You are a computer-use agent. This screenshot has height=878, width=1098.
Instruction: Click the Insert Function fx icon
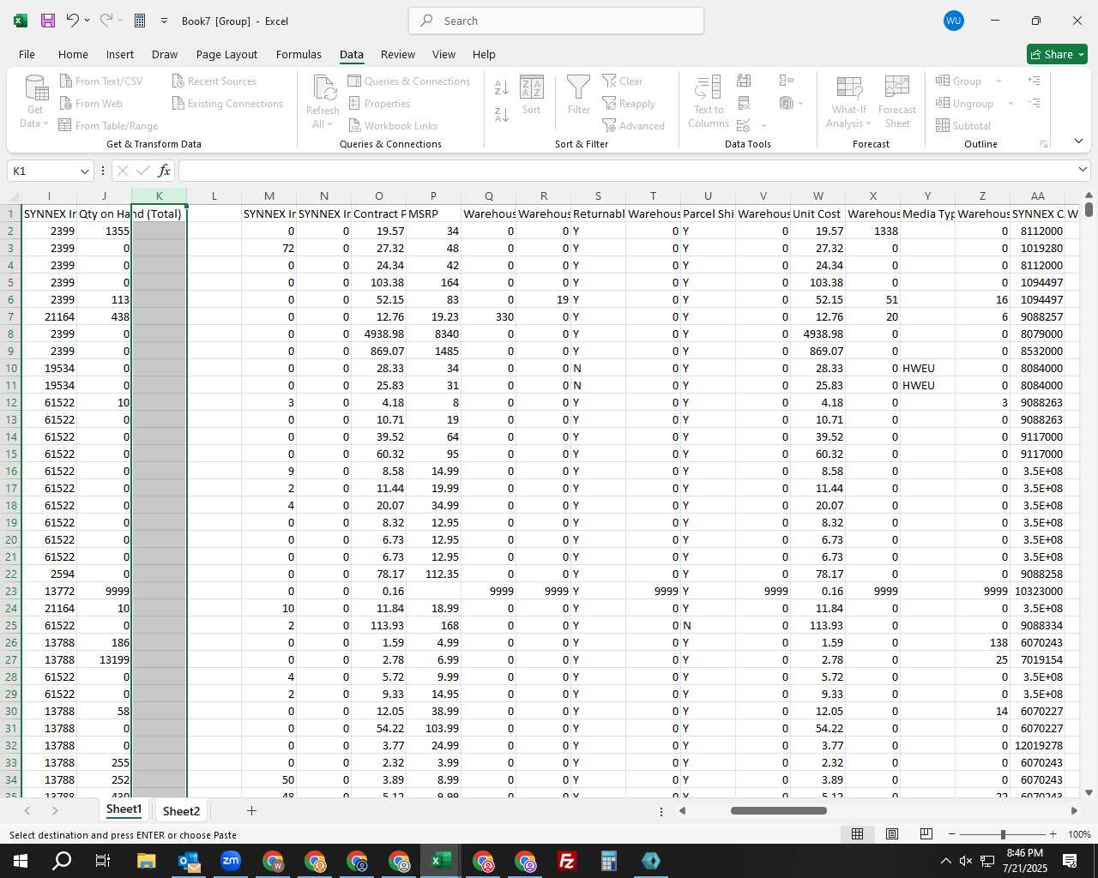click(164, 171)
